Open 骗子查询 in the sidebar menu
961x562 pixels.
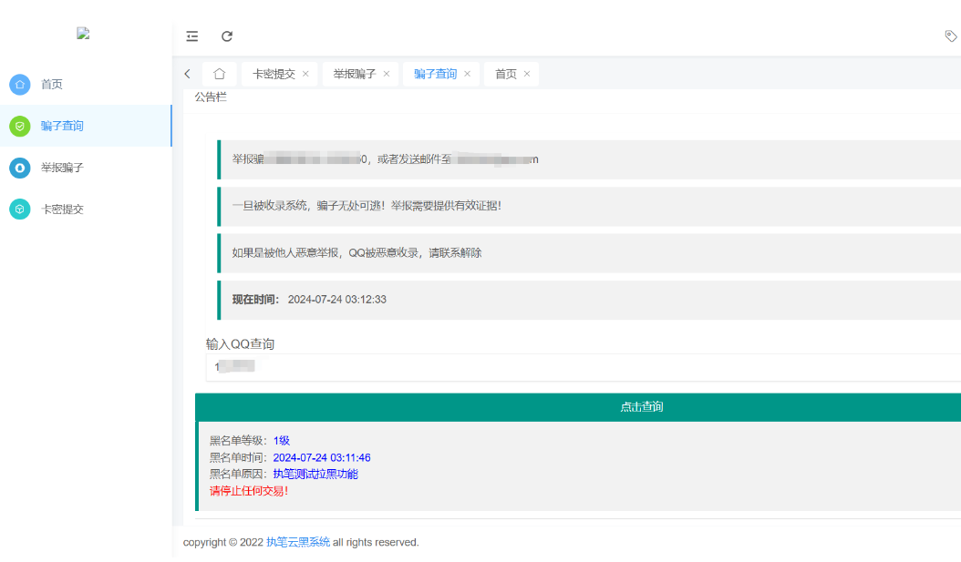[x=86, y=126]
